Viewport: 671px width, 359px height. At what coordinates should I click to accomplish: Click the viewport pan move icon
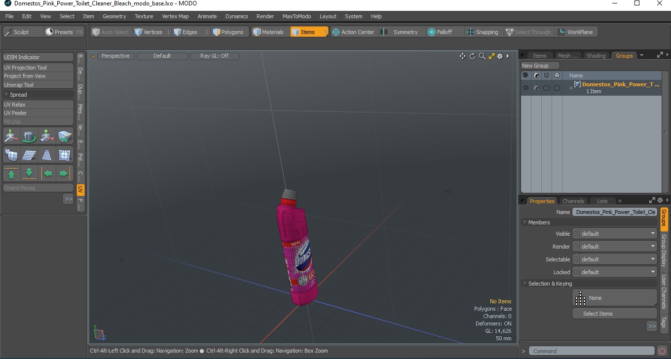pos(462,56)
